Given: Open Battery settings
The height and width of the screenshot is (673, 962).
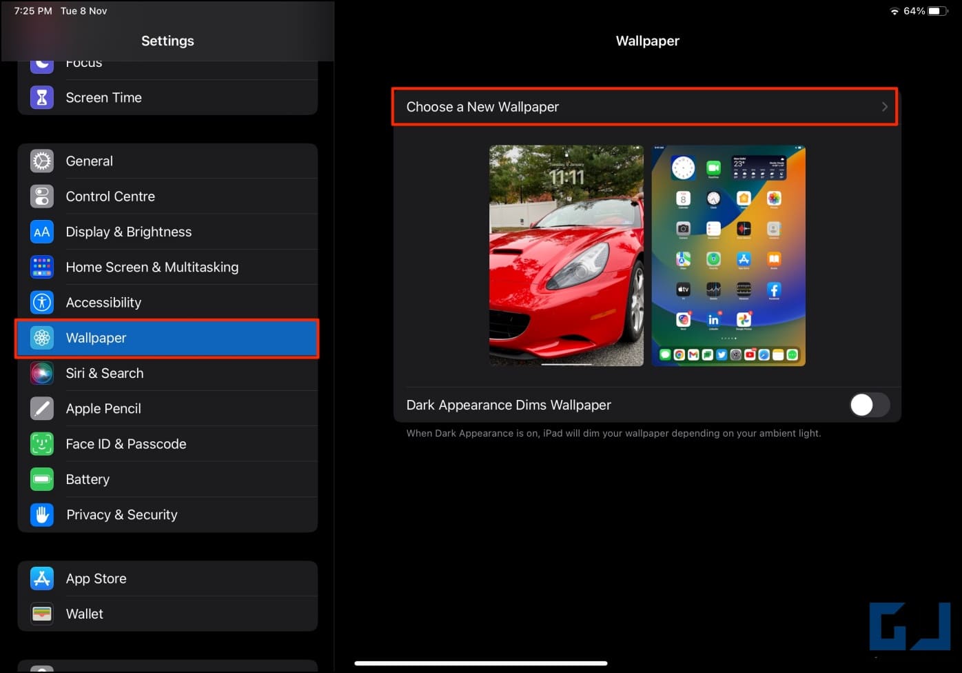Looking at the screenshot, I should pos(167,479).
